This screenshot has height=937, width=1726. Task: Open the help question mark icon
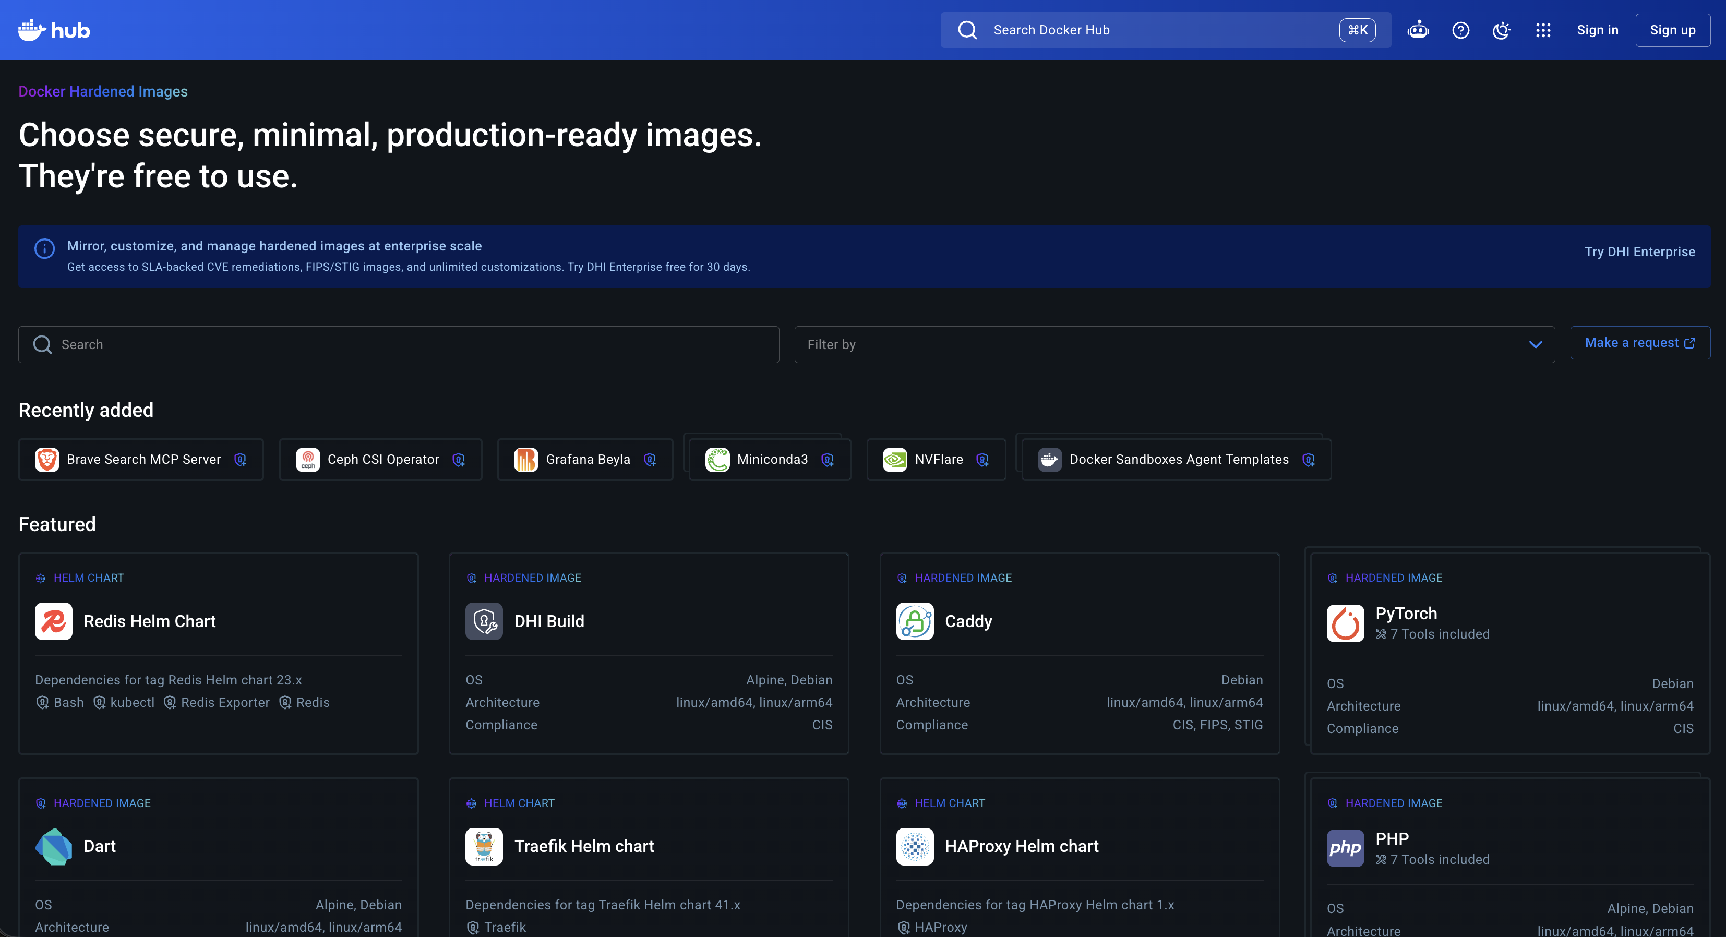coord(1460,30)
